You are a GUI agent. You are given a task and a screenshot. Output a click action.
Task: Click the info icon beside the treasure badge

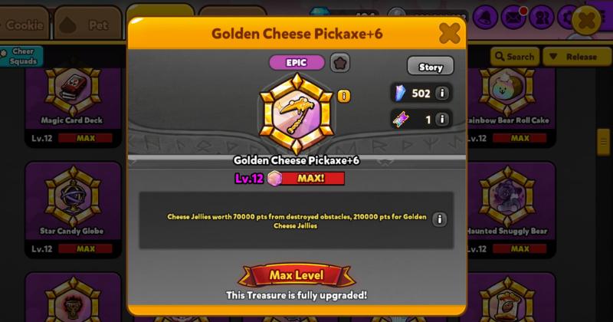343,96
